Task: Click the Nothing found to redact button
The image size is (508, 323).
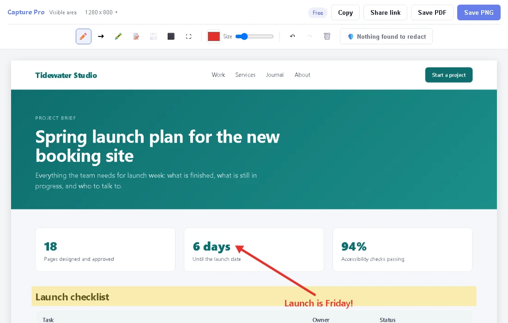Action: coord(386,36)
